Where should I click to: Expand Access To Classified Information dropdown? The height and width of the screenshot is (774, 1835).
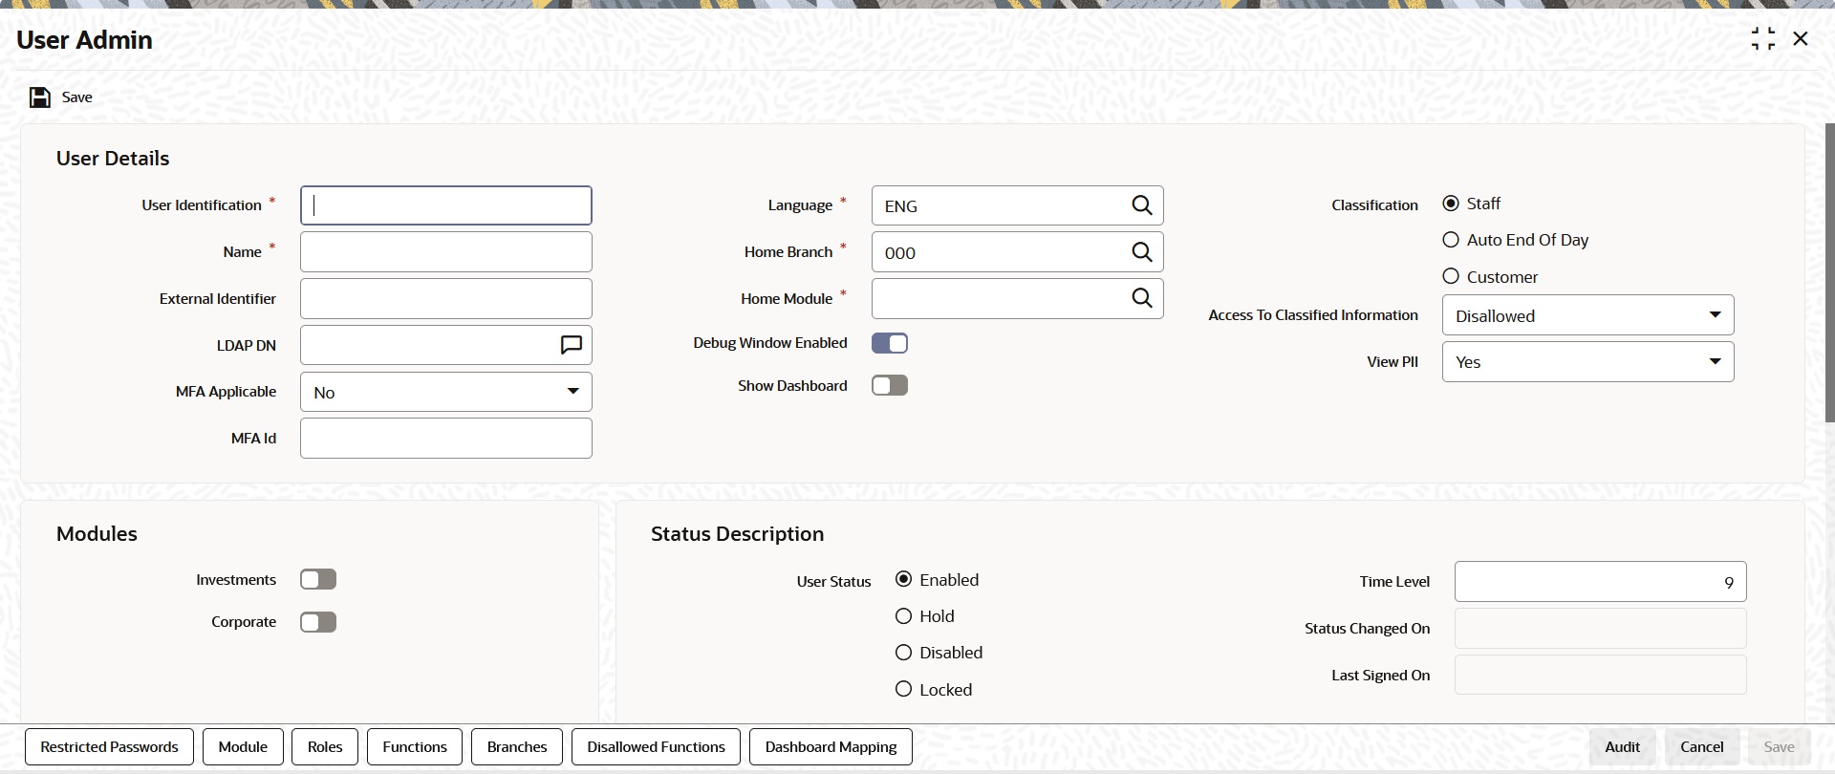tap(1587, 315)
